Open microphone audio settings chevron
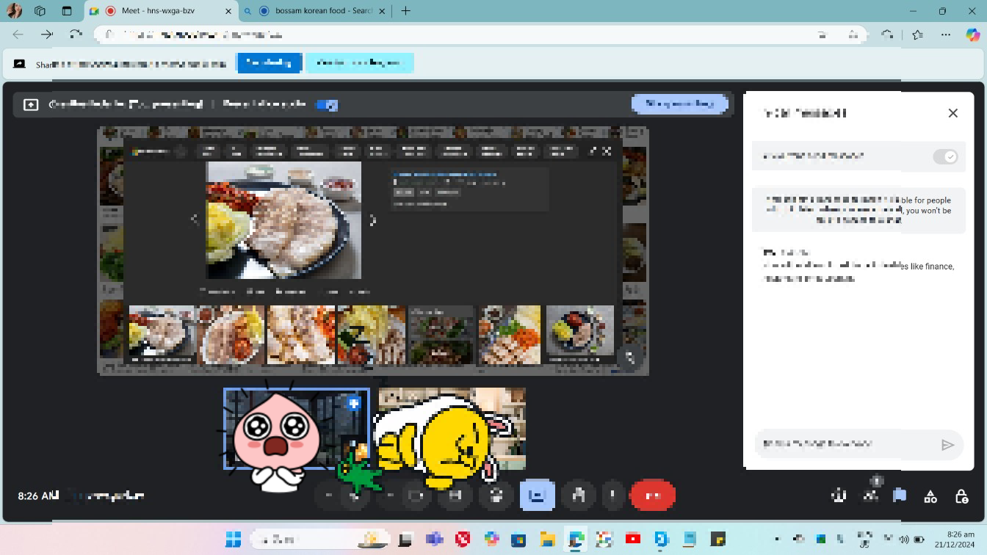 point(328,496)
